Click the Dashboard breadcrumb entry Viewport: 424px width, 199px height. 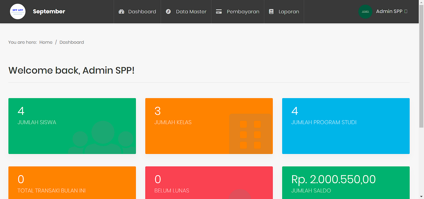[72, 42]
